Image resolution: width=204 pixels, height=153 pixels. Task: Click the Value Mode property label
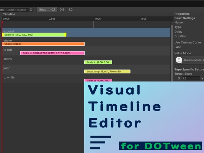[183, 53]
